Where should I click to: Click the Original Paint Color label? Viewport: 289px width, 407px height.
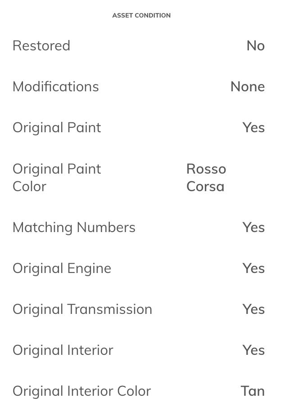57,177
